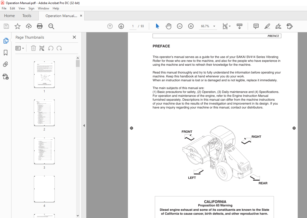Select the Operation Manual document tab
This screenshot has width=307, height=218.
tap(61, 16)
